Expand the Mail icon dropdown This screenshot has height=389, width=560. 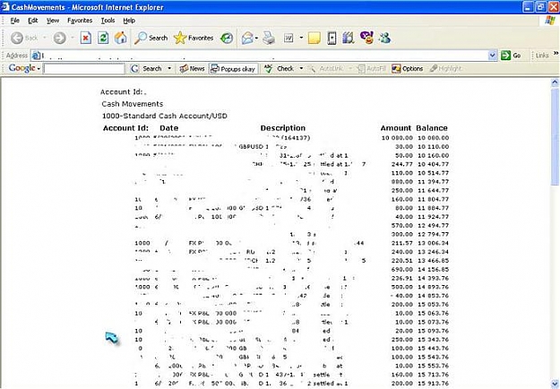(x=256, y=38)
